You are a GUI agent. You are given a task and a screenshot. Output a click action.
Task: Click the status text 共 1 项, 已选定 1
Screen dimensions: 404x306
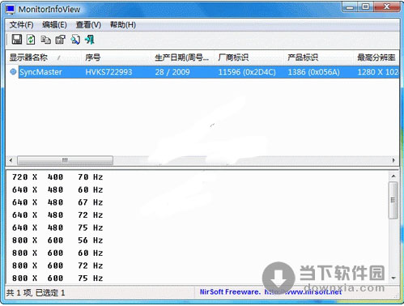pos(36,293)
